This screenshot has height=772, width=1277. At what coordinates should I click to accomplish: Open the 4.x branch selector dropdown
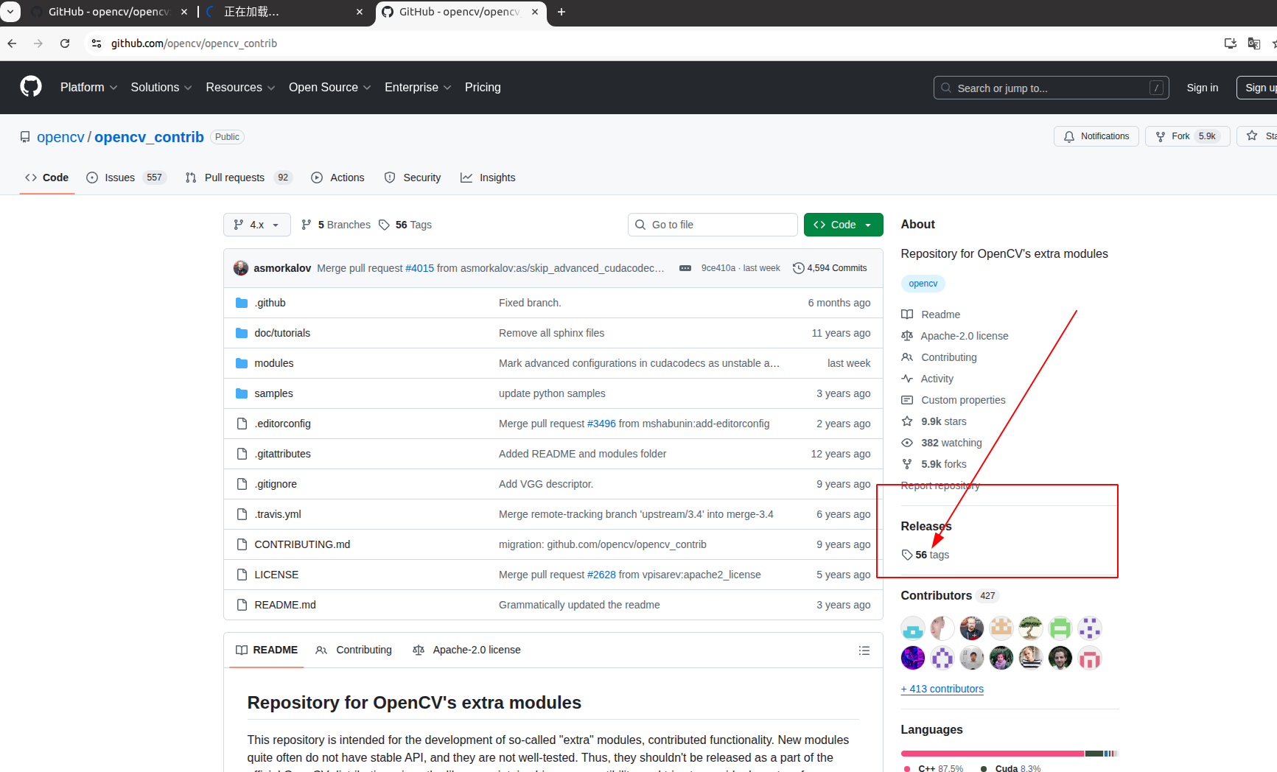(x=256, y=225)
